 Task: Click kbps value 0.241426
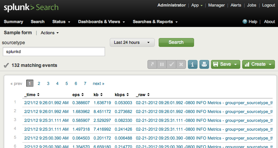pos(123,130)
